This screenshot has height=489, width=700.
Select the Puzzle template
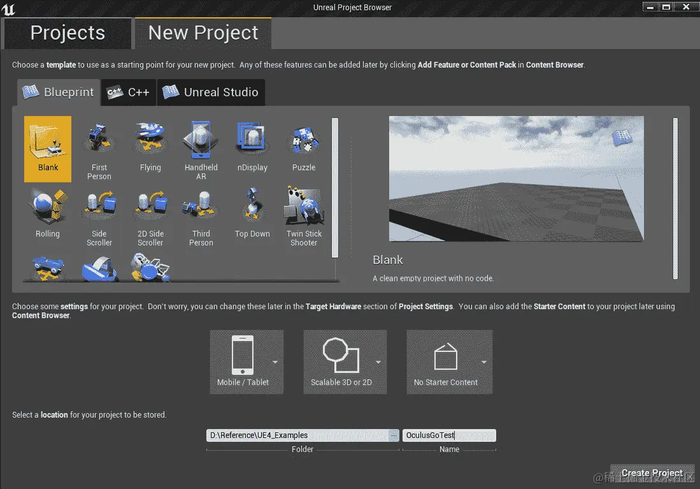point(304,149)
